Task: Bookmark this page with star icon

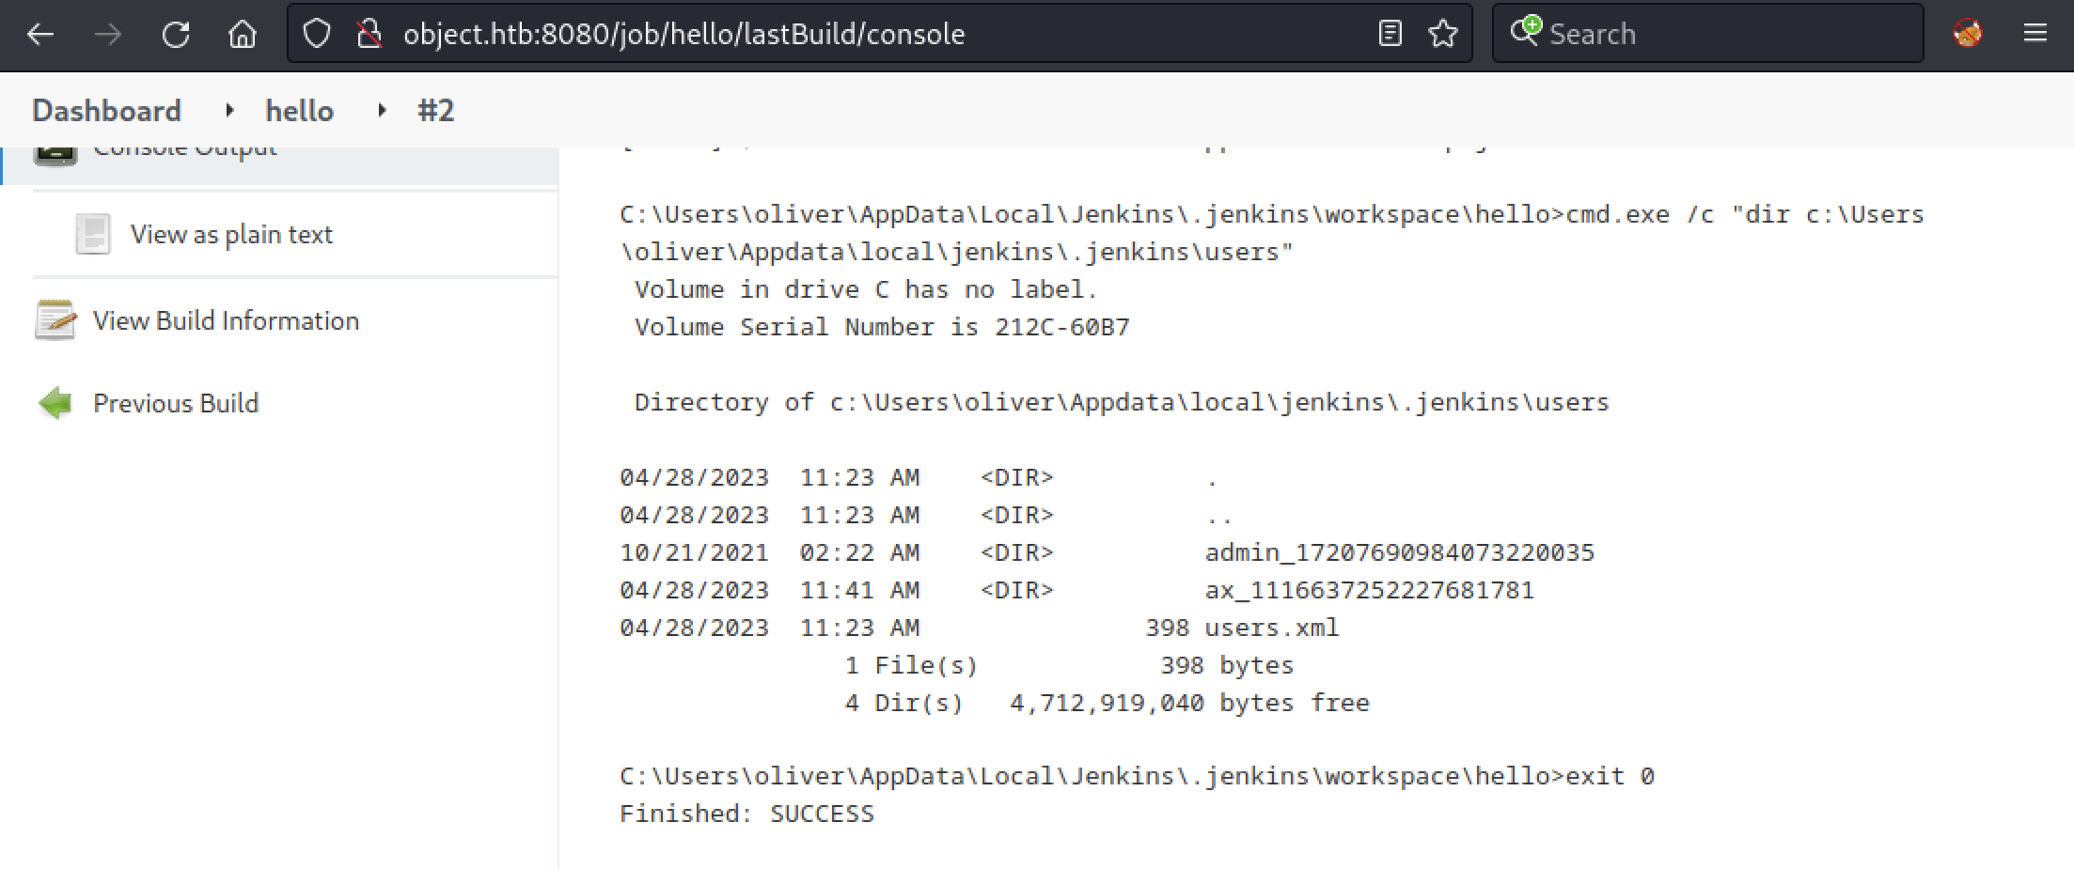Action: [1442, 35]
